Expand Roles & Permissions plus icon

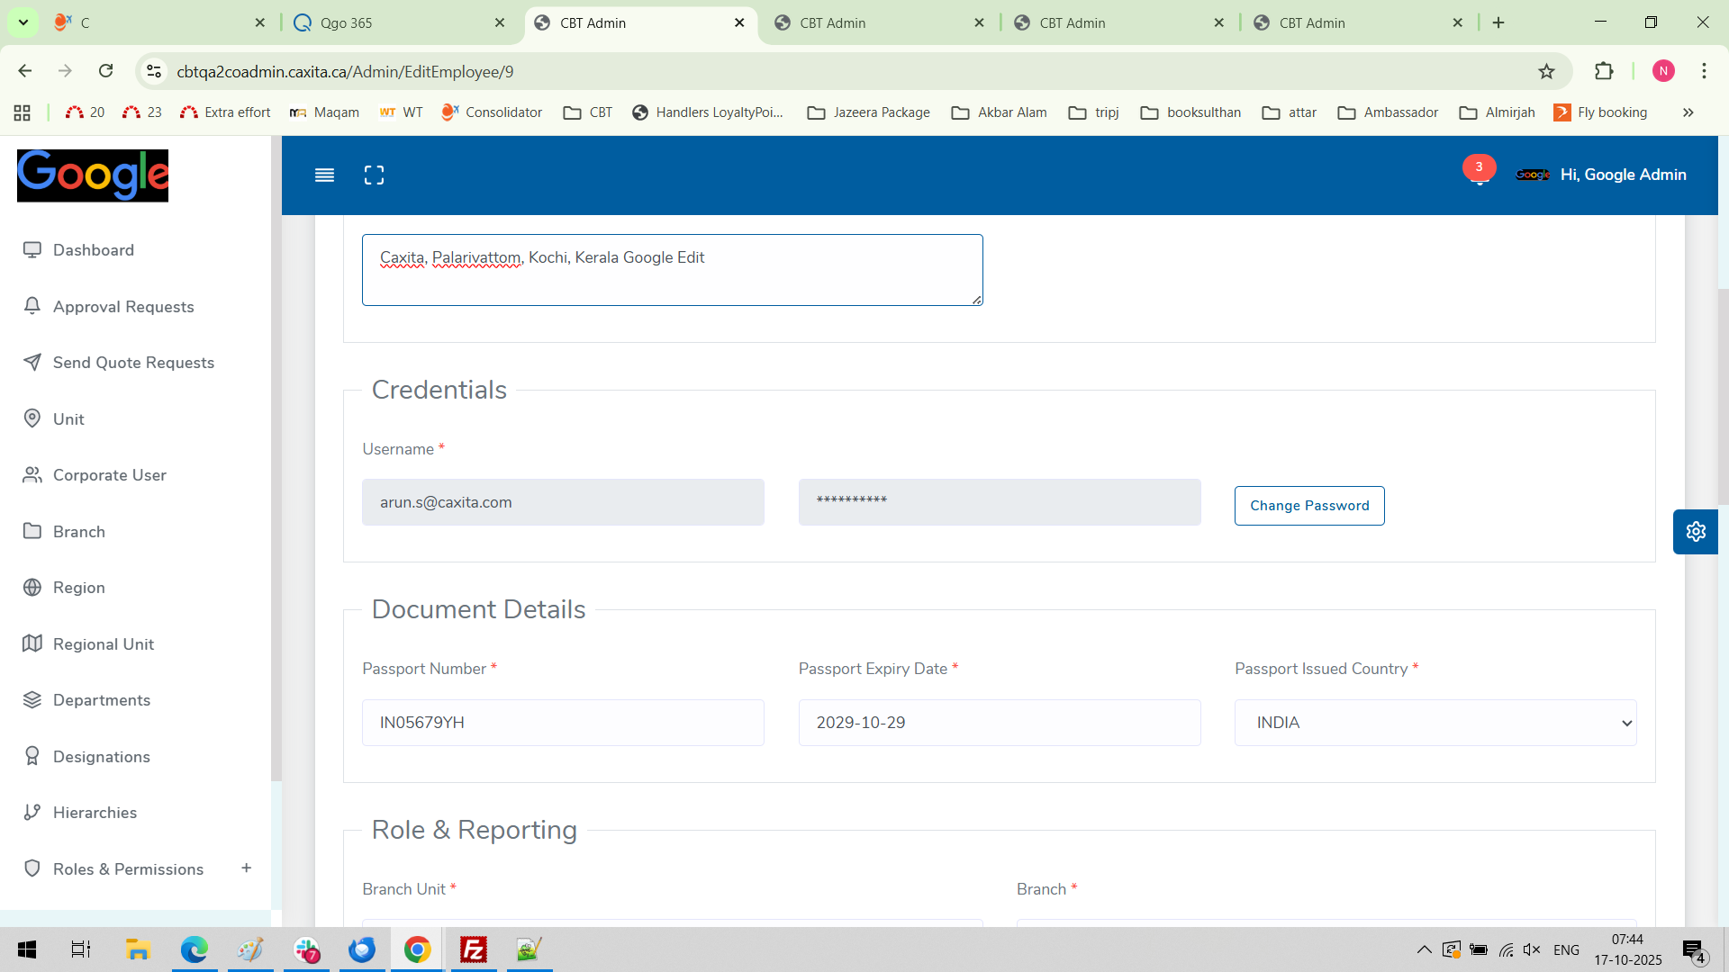(x=246, y=868)
